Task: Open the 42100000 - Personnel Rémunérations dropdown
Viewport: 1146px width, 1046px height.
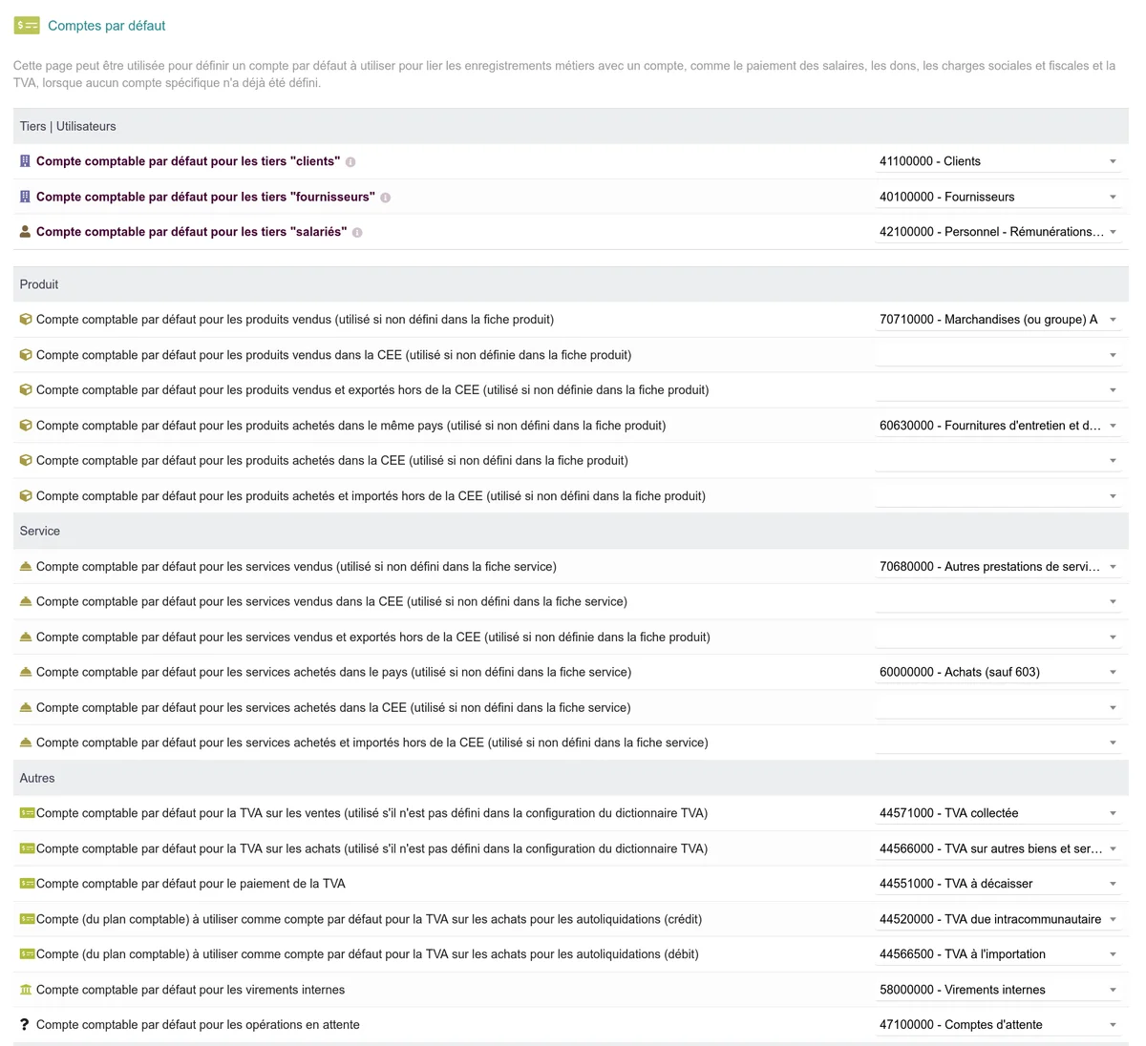Action: click(998, 232)
